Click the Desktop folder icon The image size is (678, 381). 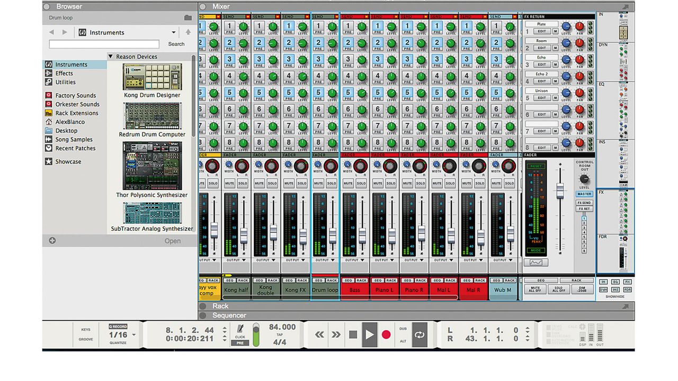[49, 131]
